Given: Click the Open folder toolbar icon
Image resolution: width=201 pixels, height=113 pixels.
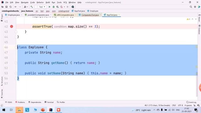Looking at the screenshot, I should (x=3, y=7).
